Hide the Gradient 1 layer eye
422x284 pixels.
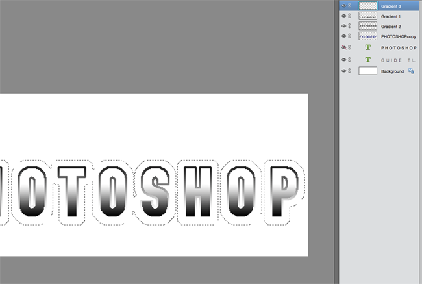pyautogui.click(x=343, y=16)
